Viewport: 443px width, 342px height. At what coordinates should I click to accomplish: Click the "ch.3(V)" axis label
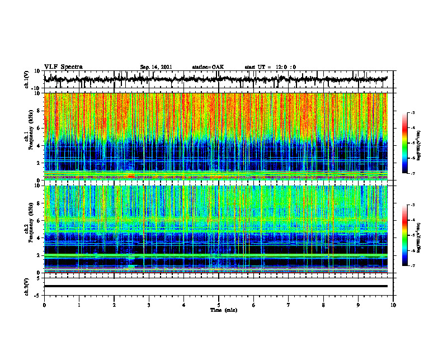(27, 287)
